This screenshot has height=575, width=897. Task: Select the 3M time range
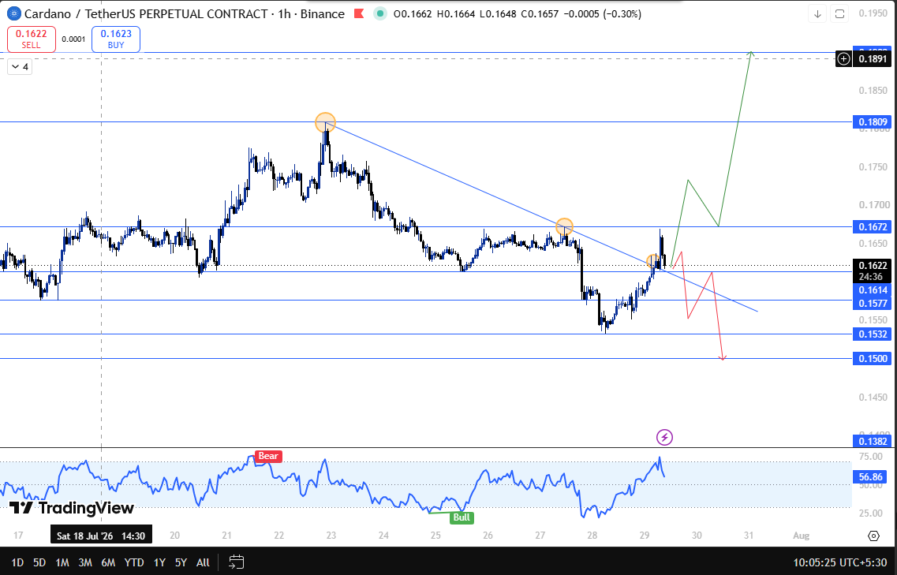click(84, 562)
